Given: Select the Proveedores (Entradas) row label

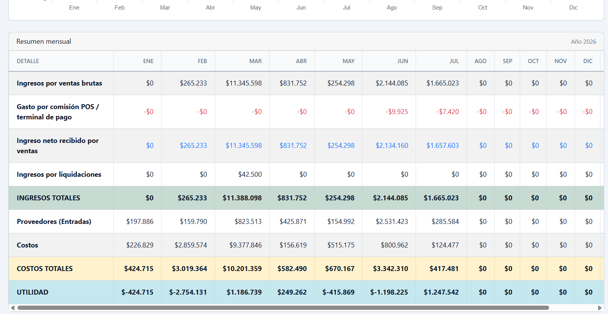Looking at the screenshot, I should pos(54,222).
